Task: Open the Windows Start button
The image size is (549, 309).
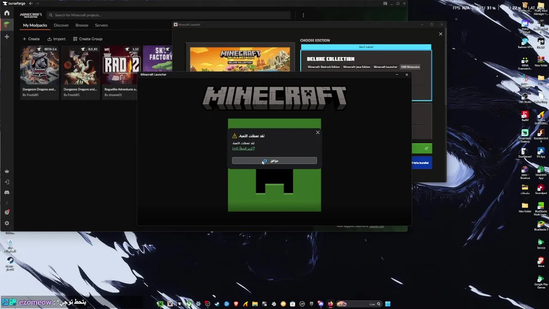Action: (x=388, y=304)
